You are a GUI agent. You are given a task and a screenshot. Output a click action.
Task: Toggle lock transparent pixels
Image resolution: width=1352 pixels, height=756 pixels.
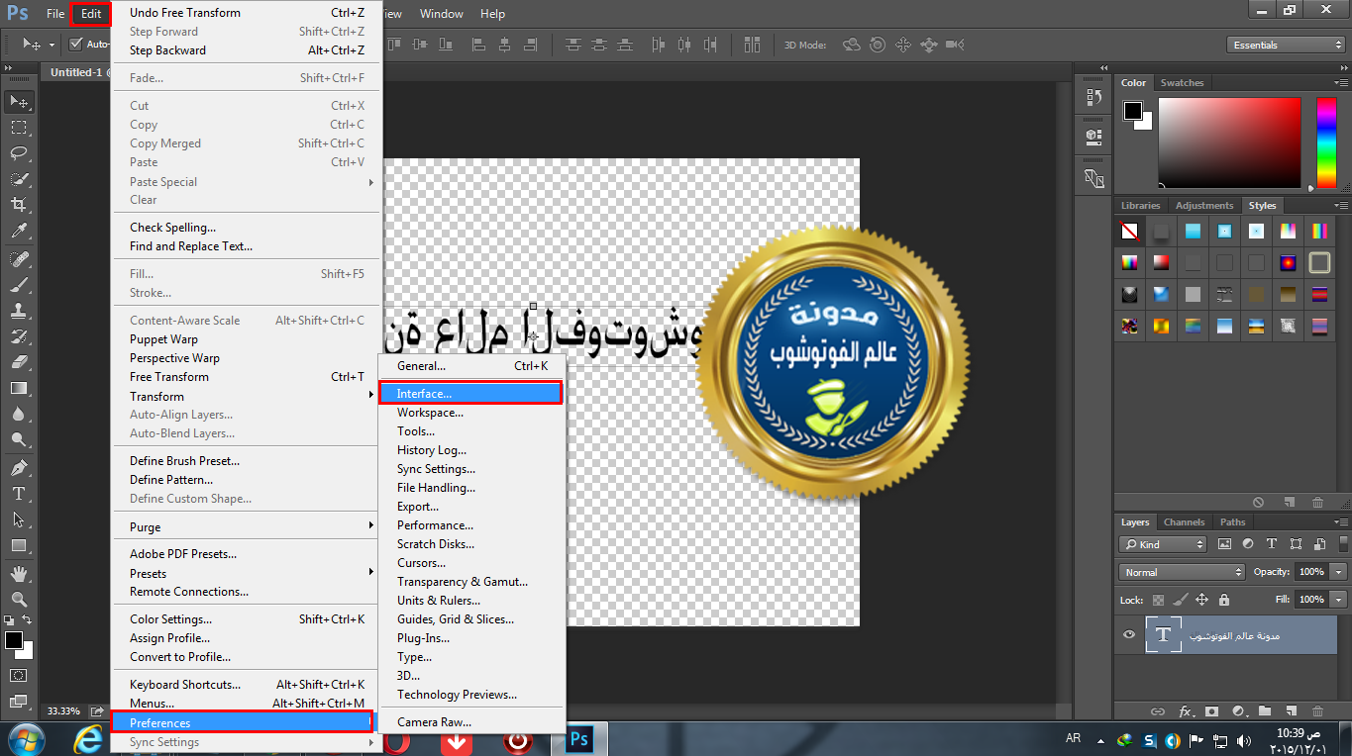1157,600
